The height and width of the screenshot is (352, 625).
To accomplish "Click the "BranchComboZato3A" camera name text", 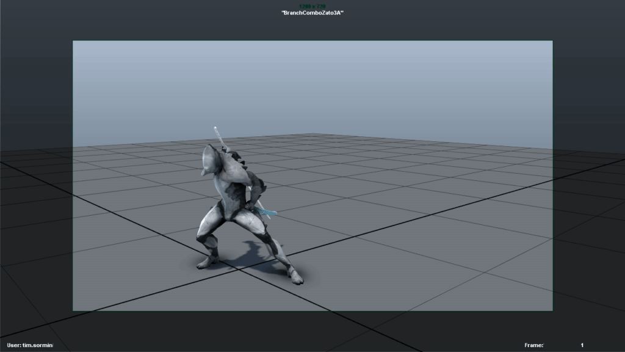I will click(312, 13).
